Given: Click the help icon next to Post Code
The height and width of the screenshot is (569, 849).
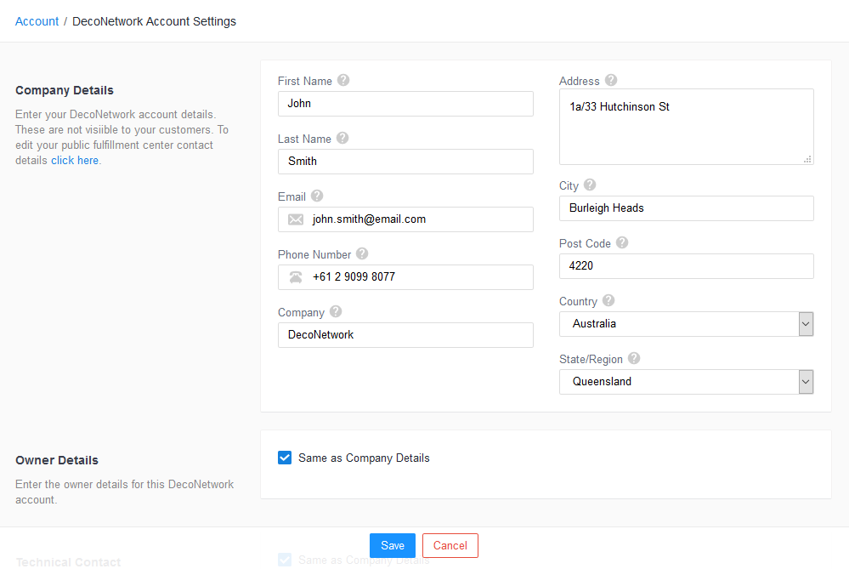Looking at the screenshot, I should click(621, 242).
